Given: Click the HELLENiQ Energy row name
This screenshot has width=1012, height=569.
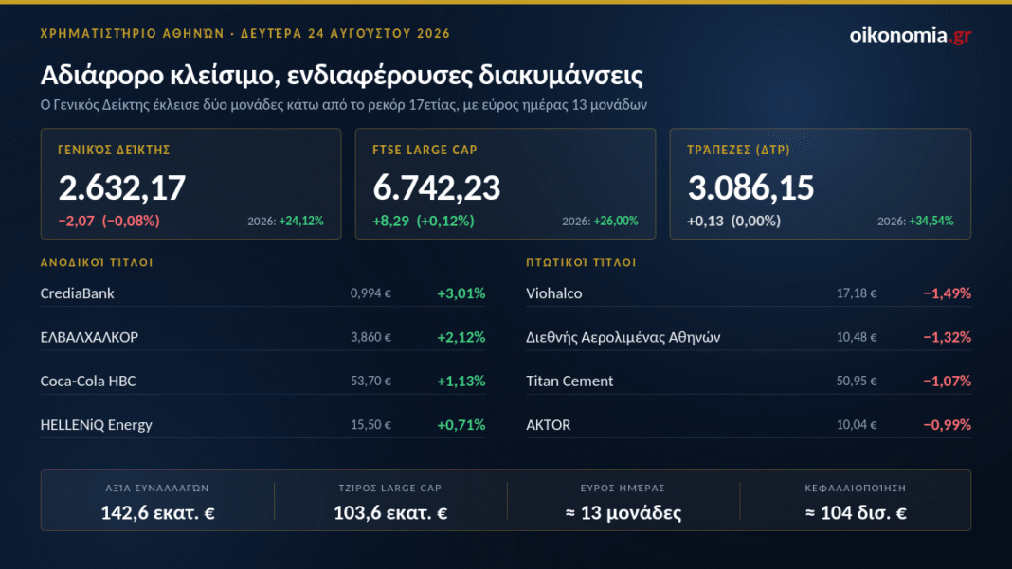Looking at the screenshot, I should [96, 425].
